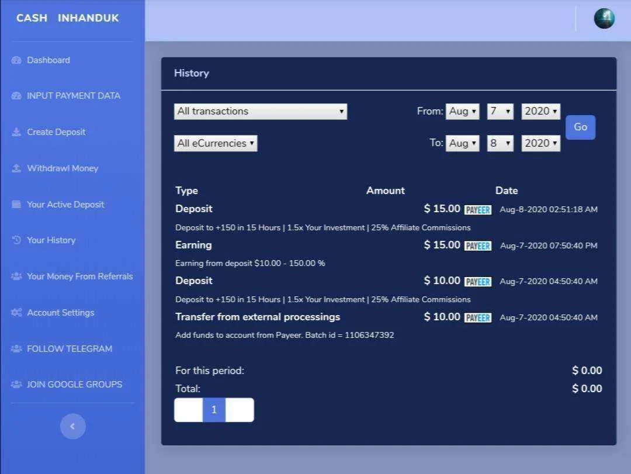631x474 pixels.
Task: Open the To day dropdown showing 8
Action: click(500, 143)
